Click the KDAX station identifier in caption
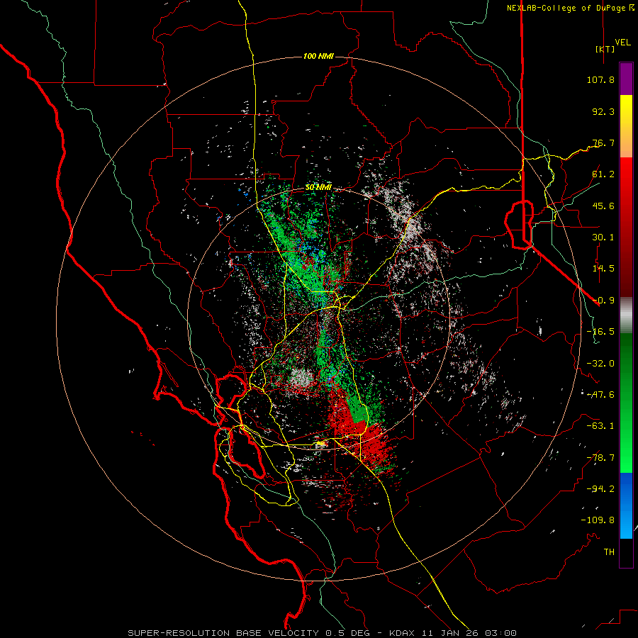638x638 pixels. 403,633
